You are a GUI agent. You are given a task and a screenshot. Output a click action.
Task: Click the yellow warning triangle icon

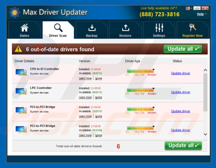pyautogui.click(x=18, y=49)
